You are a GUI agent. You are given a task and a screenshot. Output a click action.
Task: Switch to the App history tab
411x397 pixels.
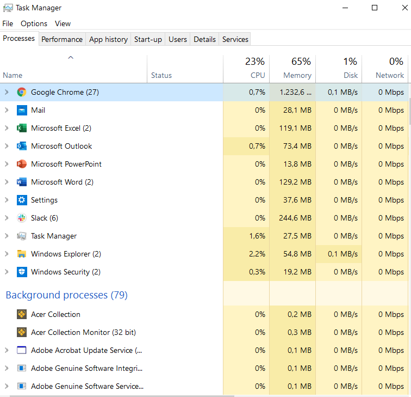click(x=108, y=39)
